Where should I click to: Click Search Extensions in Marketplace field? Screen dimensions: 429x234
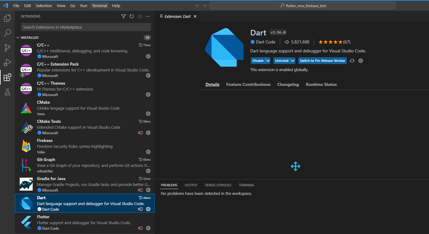(x=86, y=27)
